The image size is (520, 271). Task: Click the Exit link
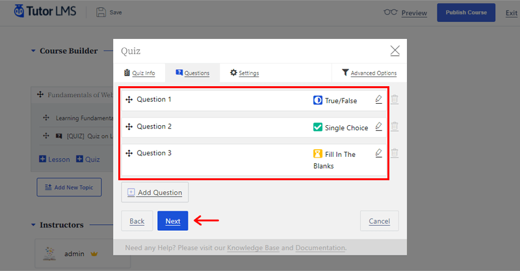[x=512, y=13]
